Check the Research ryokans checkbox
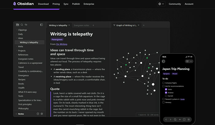 point(163,99)
